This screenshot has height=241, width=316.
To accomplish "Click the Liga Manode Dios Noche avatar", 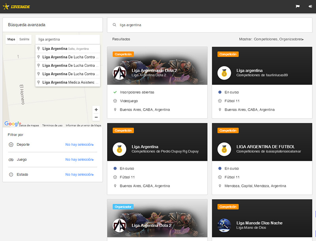I will click(x=224, y=225).
